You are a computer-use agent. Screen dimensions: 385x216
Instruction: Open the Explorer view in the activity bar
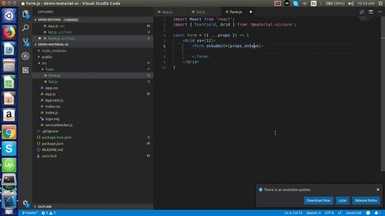click(x=25, y=14)
